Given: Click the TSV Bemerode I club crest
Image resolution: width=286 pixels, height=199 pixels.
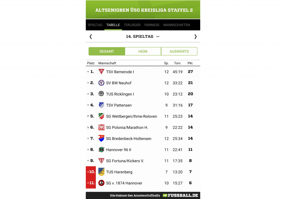Looking at the screenshot, I should click(101, 72).
